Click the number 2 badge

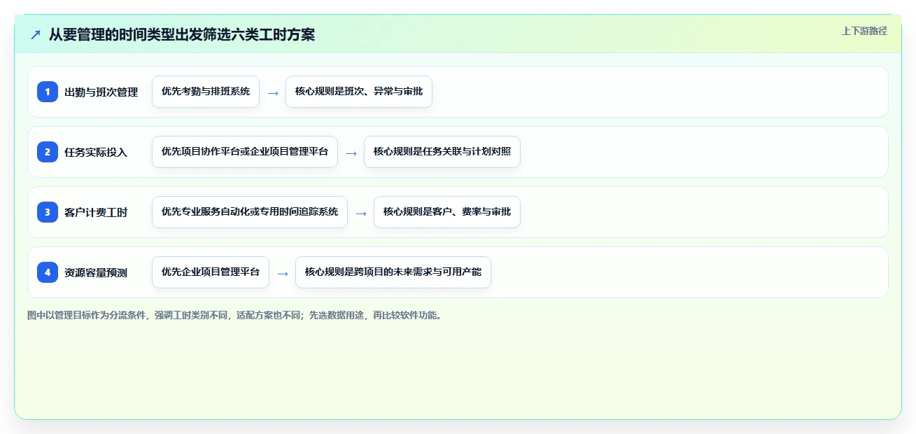48,152
